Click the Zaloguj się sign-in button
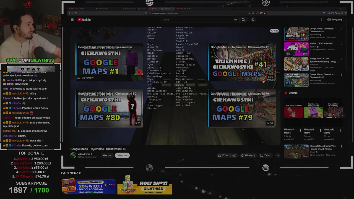Screen dimensions: 354x199 334,20
